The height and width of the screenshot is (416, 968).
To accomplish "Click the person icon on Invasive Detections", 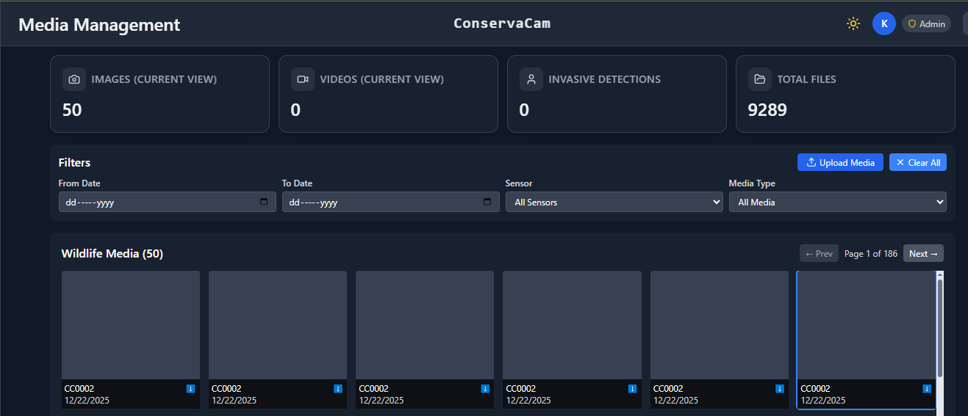I will click(x=531, y=79).
